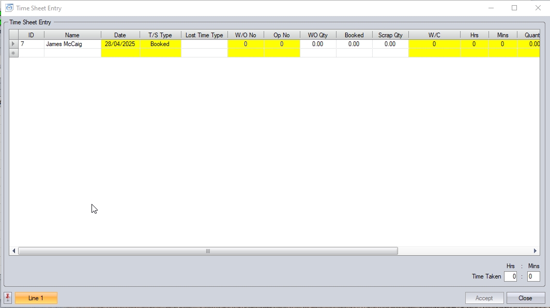Click the Hrs cell in James McCaig row
This screenshot has width=550, height=308.
click(474, 44)
